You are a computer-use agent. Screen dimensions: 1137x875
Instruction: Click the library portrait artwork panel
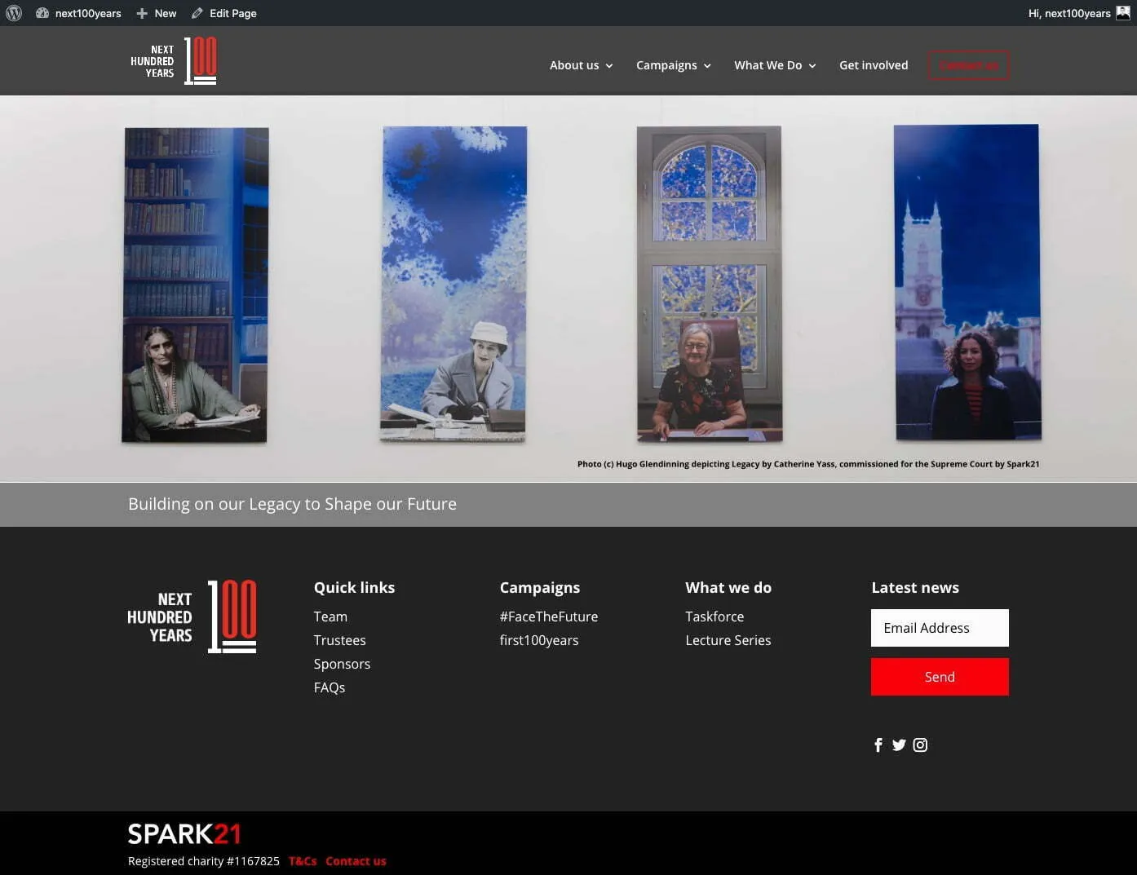(x=195, y=285)
